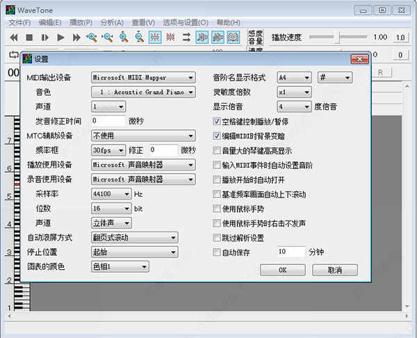Click the rewind playback icon
The width and height of the screenshot is (417, 338).
point(14,38)
